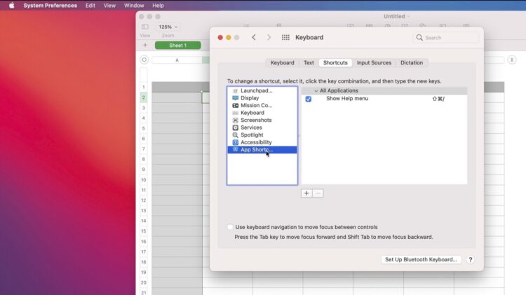This screenshot has height=295, width=526.
Task: Open the Edit menu in menu bar
Action: [90, 6]
